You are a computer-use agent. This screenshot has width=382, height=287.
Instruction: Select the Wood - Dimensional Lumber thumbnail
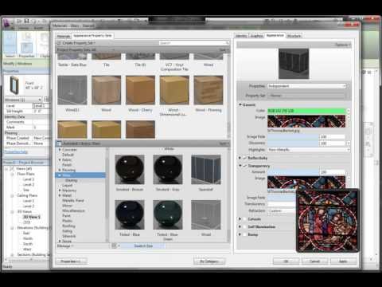coord(174,90)
